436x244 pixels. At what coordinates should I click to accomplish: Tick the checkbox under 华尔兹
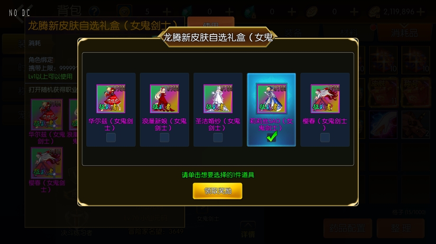pos(111,138)
